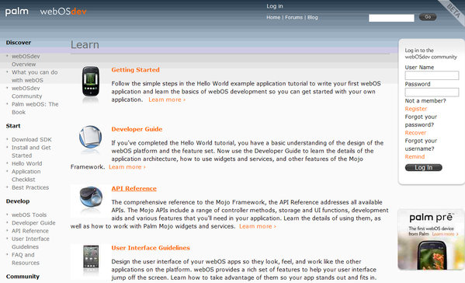Open User Interface Guidelines heading link
The height and width of the screenshot is (283, 465).
click(151, 248)
